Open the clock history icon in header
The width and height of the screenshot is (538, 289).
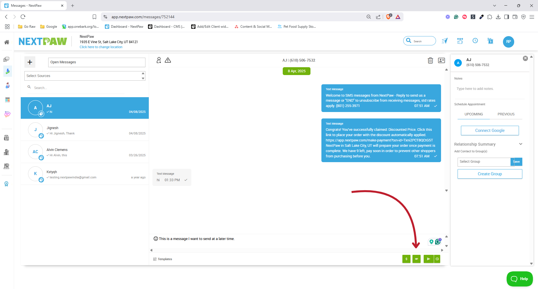point(475,41)
